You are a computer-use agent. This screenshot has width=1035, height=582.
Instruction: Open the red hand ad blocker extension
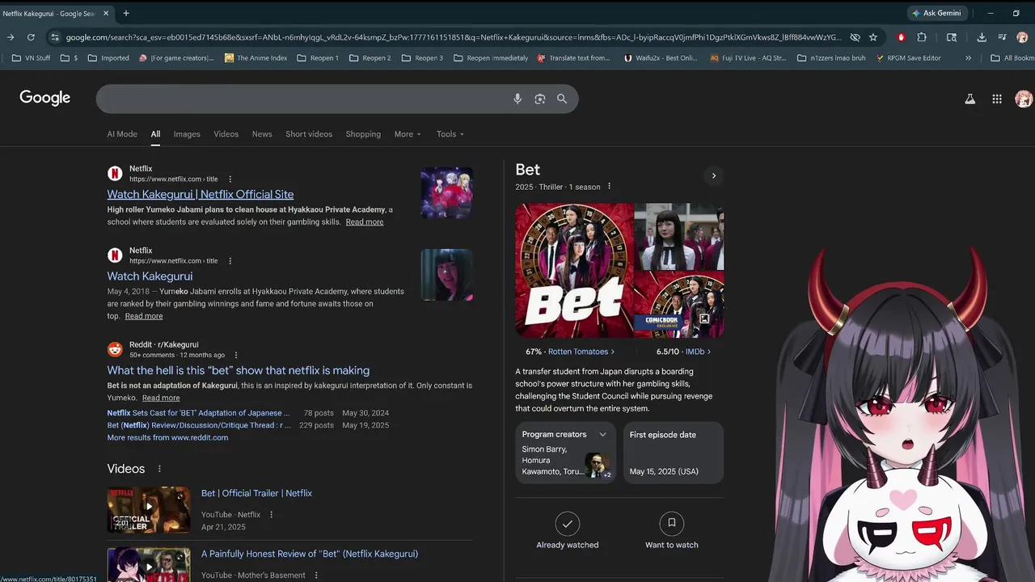[902, 37]
